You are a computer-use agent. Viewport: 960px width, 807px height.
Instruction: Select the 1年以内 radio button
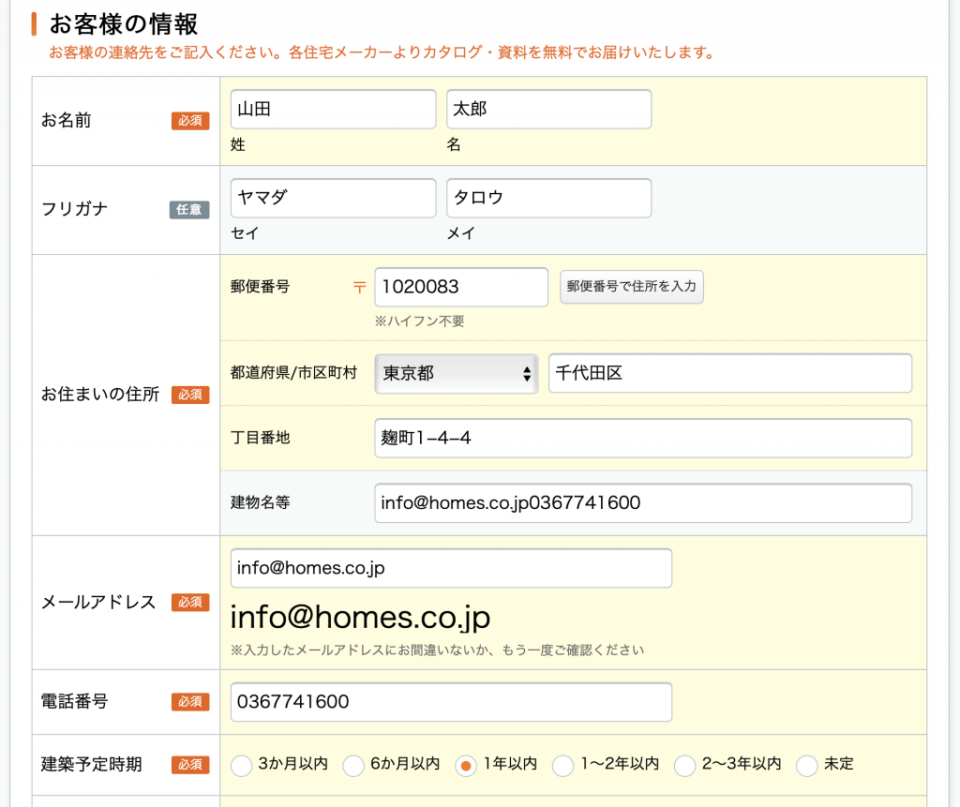click(x=466, y=766)
